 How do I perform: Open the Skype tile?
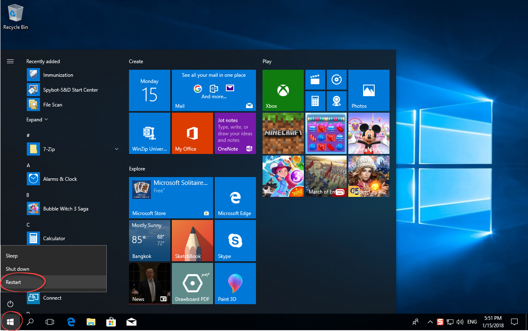(235, 241)
